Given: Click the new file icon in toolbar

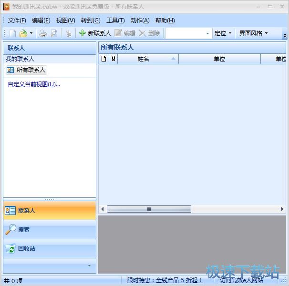Looking at the screenshot, I should pyautogui.click(x=12, y=33).
